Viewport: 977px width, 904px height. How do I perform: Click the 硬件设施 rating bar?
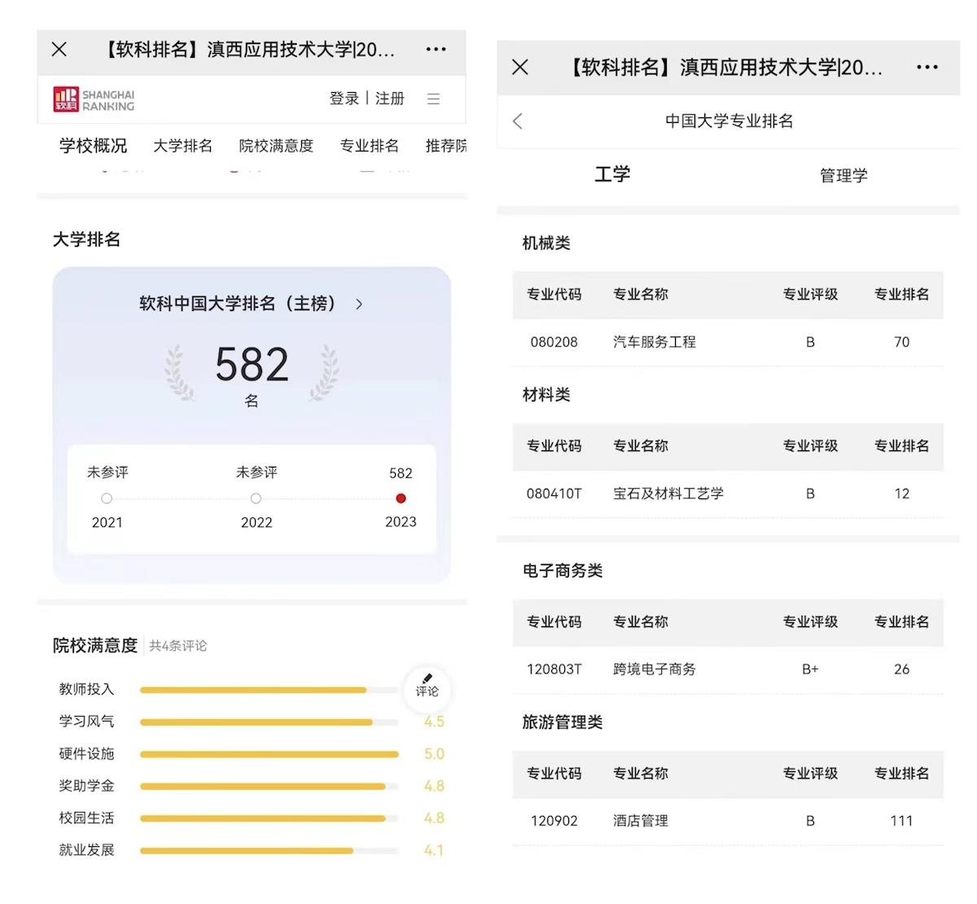point(269,754)
